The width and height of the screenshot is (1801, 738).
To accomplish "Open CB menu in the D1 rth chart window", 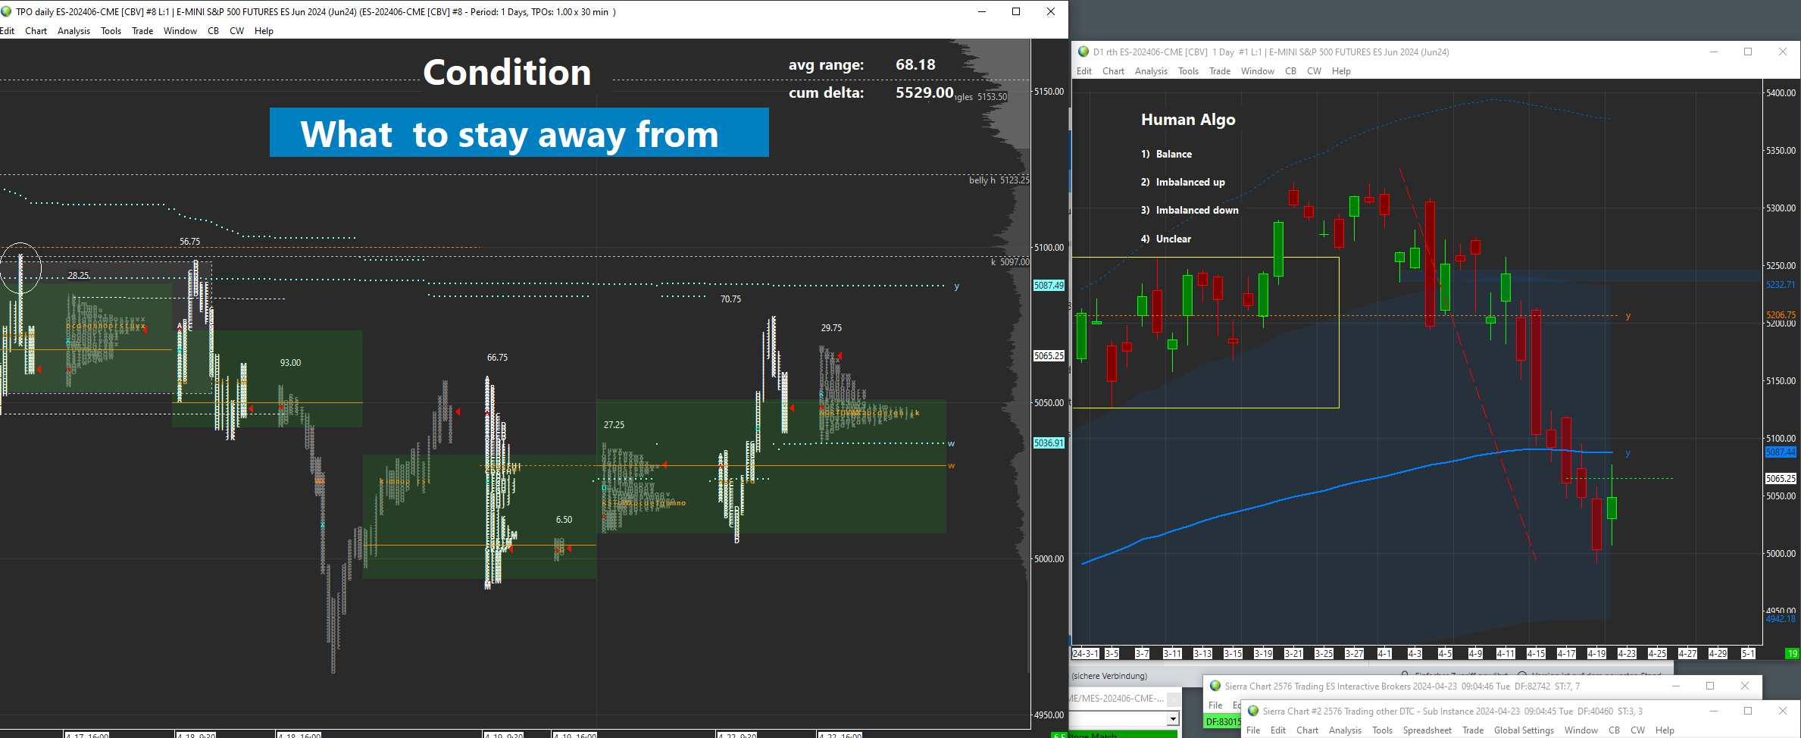I will coord(1290,71).
